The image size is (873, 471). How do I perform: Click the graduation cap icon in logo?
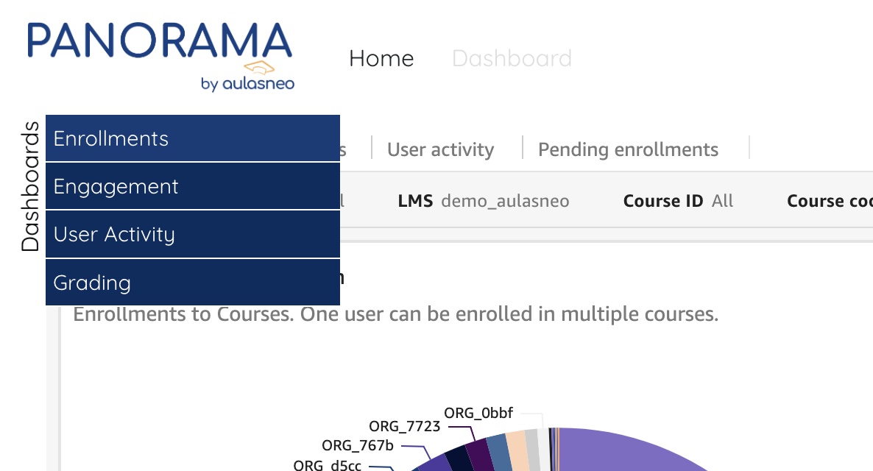click(258, 68)
